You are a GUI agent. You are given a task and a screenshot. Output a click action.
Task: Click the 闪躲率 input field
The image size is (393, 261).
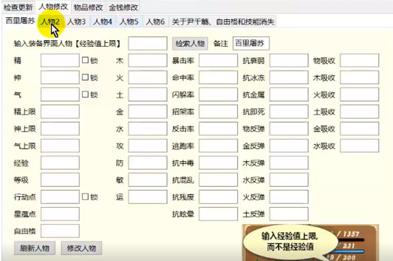point(218,95)
